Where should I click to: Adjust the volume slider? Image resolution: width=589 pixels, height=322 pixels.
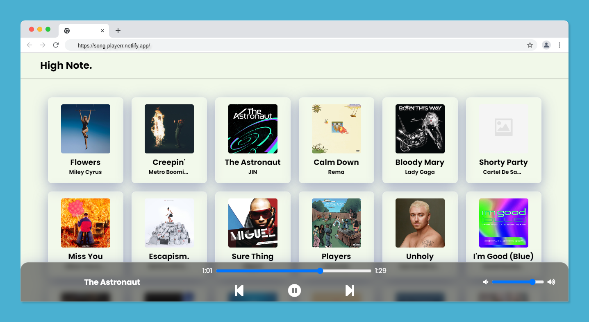[518, 282]
